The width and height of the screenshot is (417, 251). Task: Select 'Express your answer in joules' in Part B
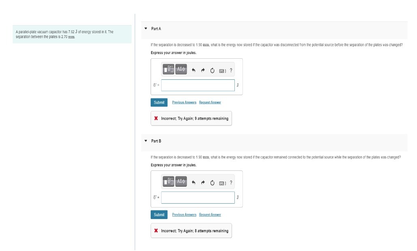pyautogui.click(x=173, y=165)
